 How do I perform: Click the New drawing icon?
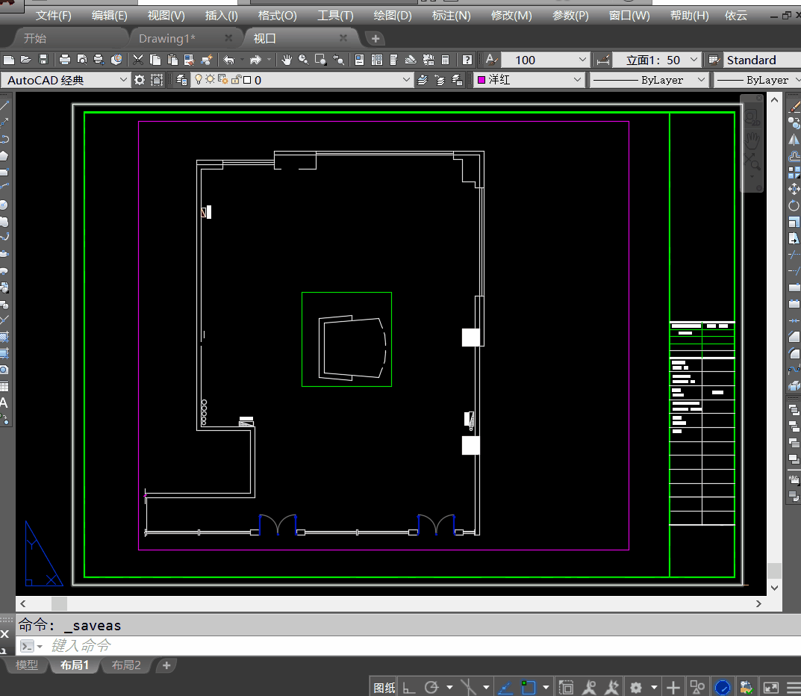(9, 60)
